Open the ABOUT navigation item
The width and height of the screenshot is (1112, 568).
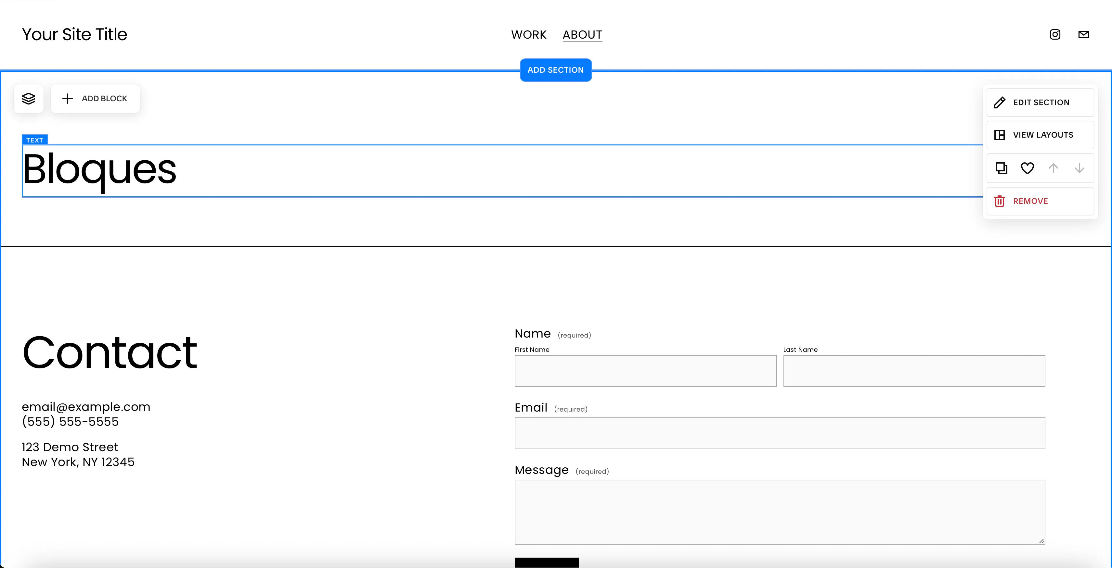click(x=582, y=34)
